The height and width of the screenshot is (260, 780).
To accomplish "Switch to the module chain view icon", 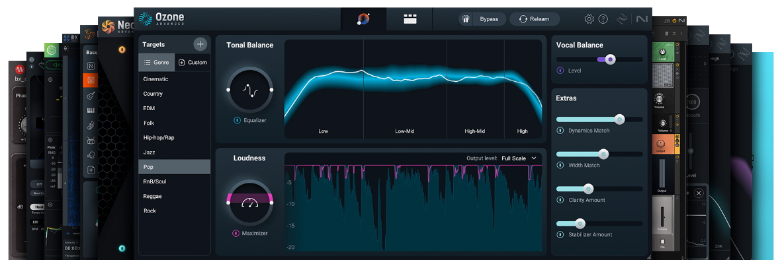I will pos(410,19).
